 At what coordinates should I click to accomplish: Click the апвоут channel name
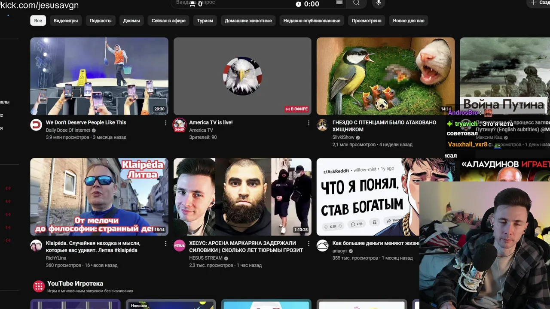click(340, 251)
